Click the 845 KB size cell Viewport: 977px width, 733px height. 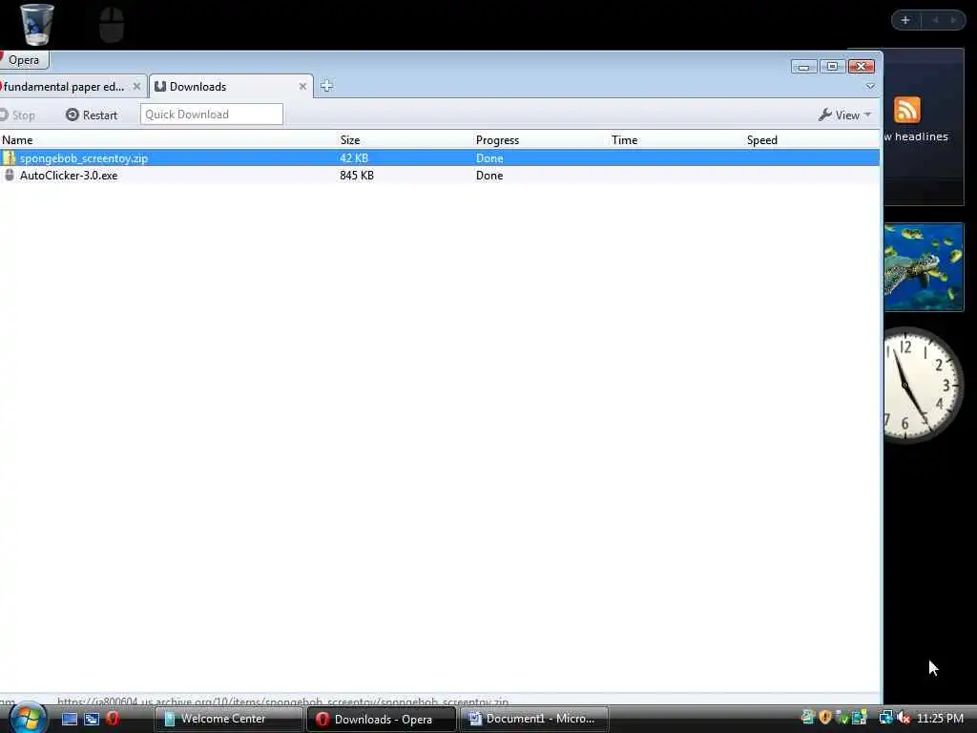[x=357, y=176]
